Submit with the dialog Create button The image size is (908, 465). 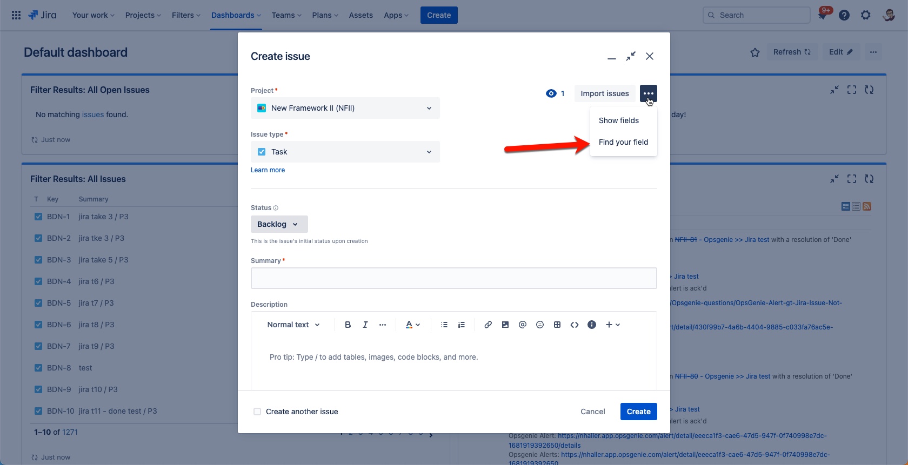coord(639,412)
